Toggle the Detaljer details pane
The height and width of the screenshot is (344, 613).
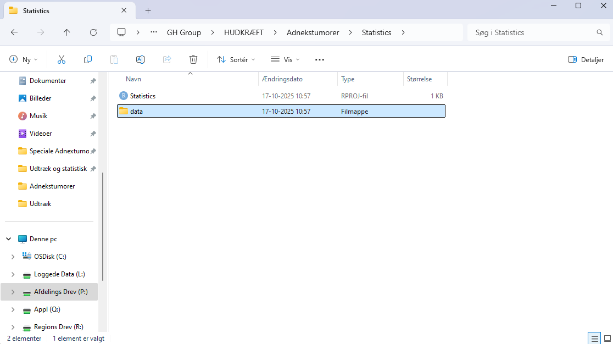pos(586,59)
